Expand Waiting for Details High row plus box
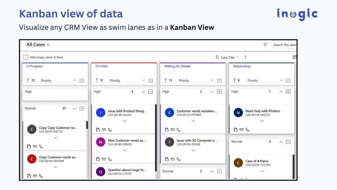337x190 pixels. (x=219, y=92)
